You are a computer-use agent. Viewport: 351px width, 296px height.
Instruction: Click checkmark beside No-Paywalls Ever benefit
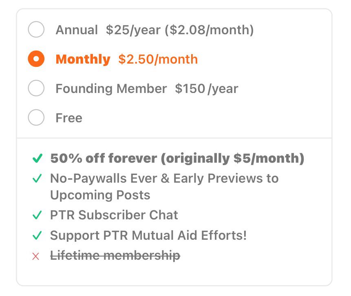37,178
